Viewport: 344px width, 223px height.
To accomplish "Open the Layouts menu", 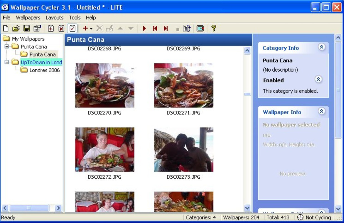I will point(55,18).
